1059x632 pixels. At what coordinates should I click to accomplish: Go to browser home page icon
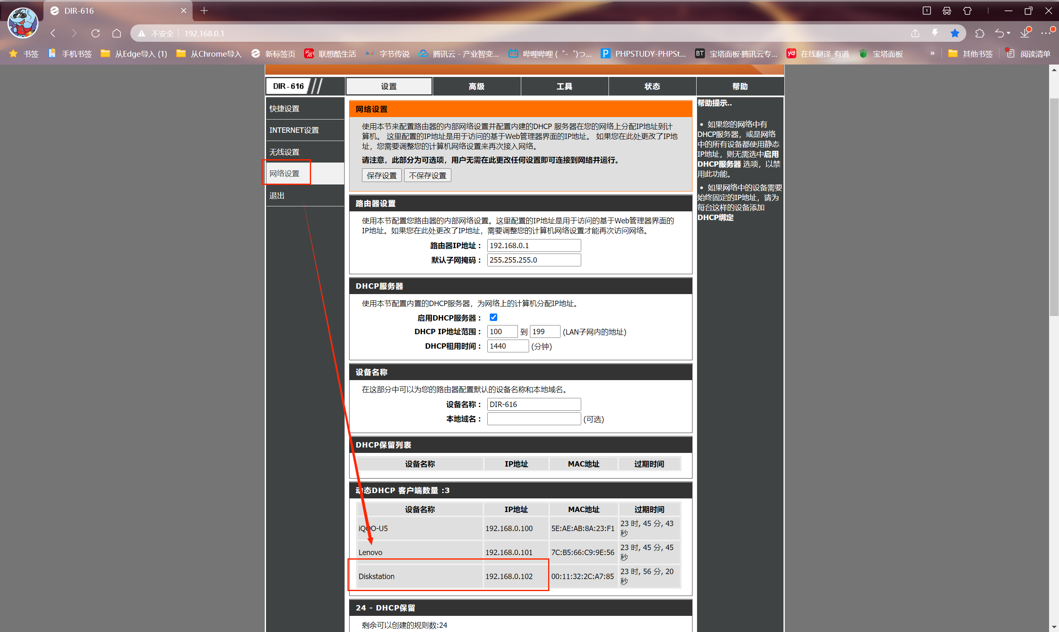click(x=117, y=33)
